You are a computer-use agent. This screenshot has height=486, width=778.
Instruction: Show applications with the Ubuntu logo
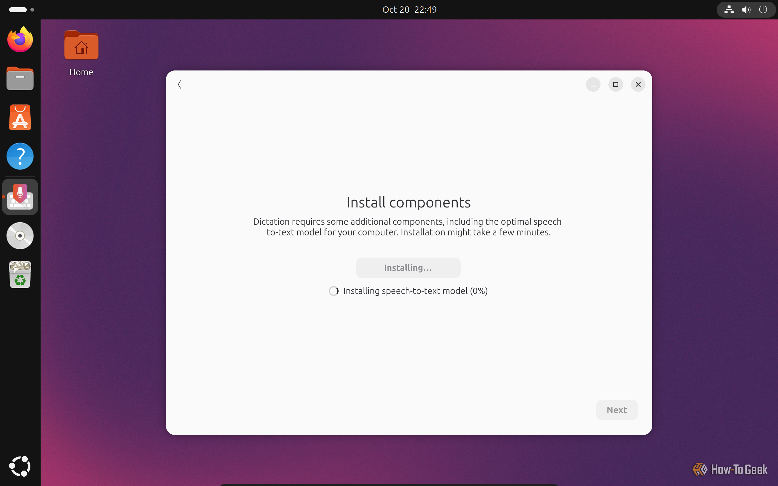[20, 466]
